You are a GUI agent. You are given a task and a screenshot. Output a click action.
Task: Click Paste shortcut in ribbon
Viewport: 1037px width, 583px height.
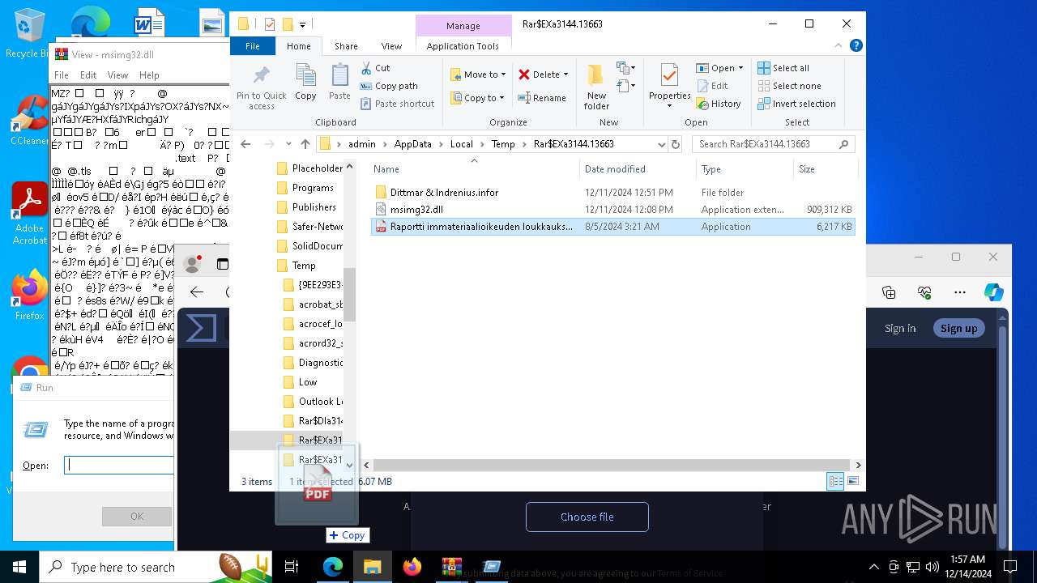click(397, 104)
